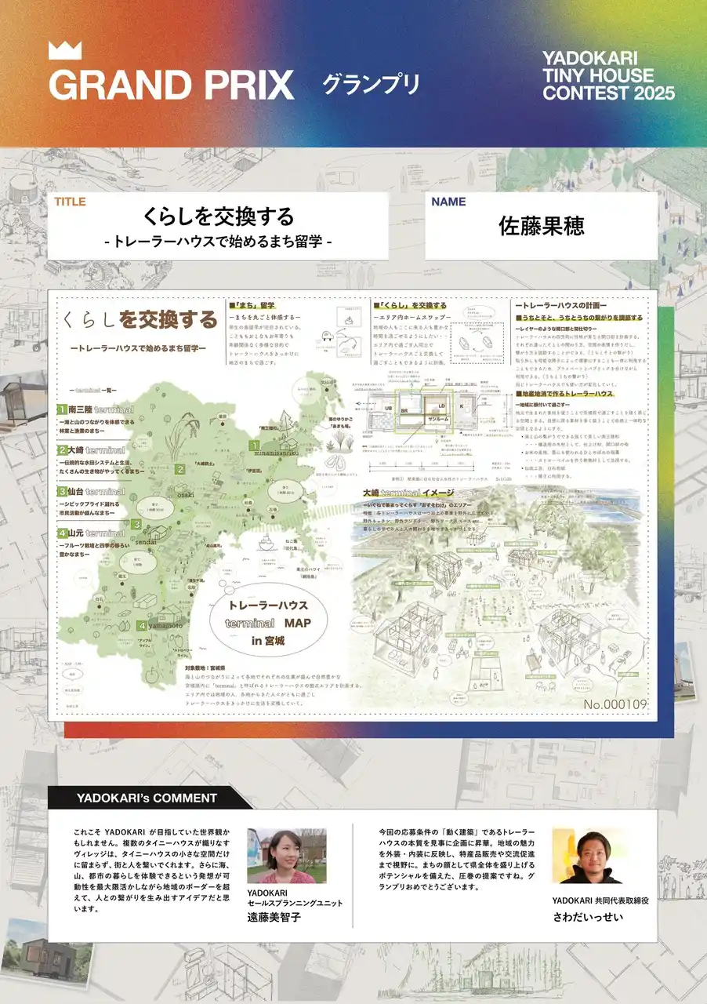
Task: Select 山元 terminal in the terminal list
Action: (x=91, y=533)
